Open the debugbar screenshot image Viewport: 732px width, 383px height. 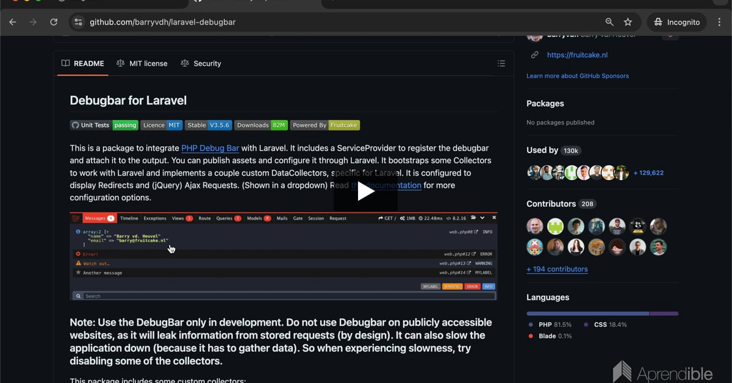(x=284, y=256)
